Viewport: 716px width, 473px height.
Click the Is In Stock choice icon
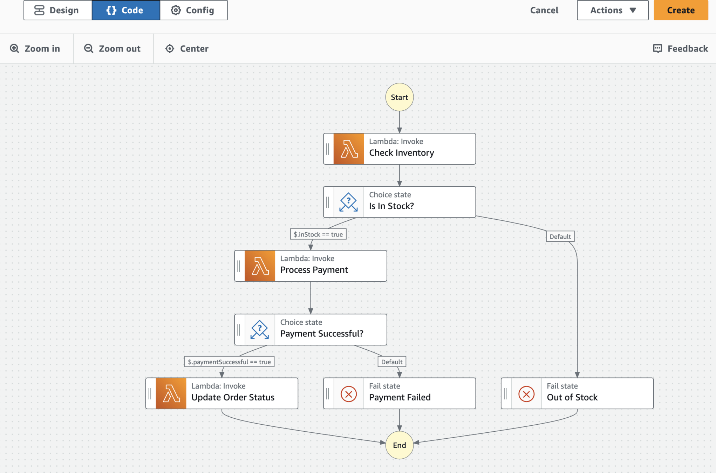click(348, 202)
